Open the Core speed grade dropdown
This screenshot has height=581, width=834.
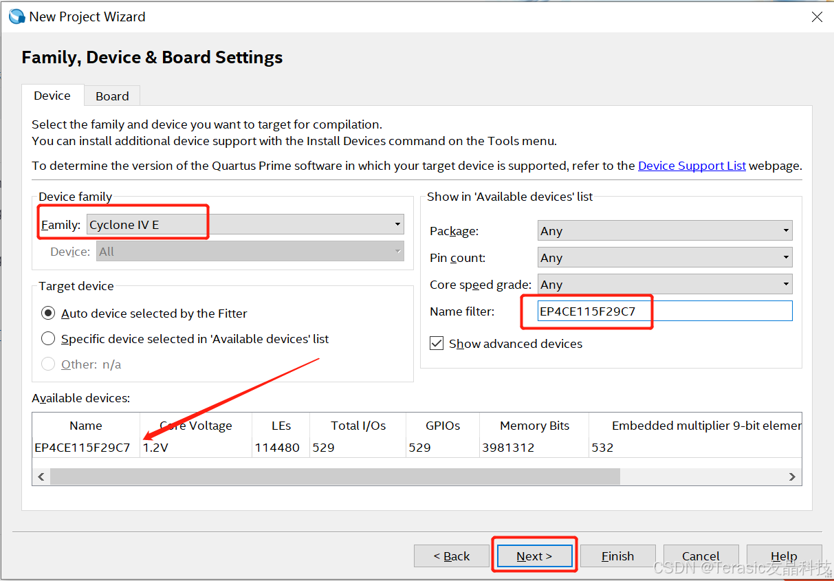tap(665, 284)
